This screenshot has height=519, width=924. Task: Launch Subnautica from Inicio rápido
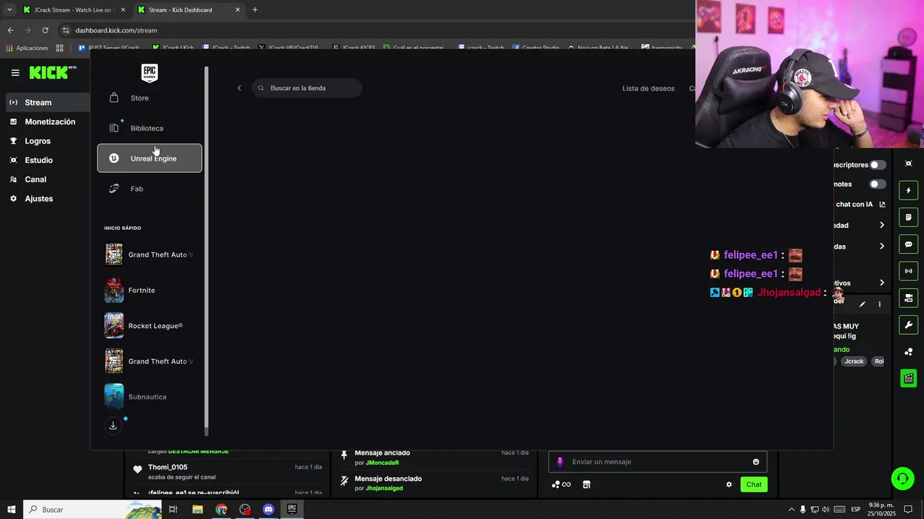[149, 396]
